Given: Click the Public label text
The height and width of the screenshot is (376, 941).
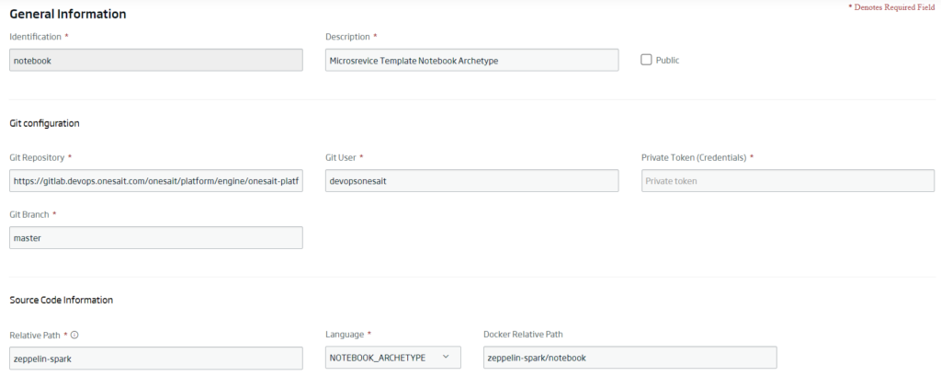Looking at the screenshot, I should [667, 61].
